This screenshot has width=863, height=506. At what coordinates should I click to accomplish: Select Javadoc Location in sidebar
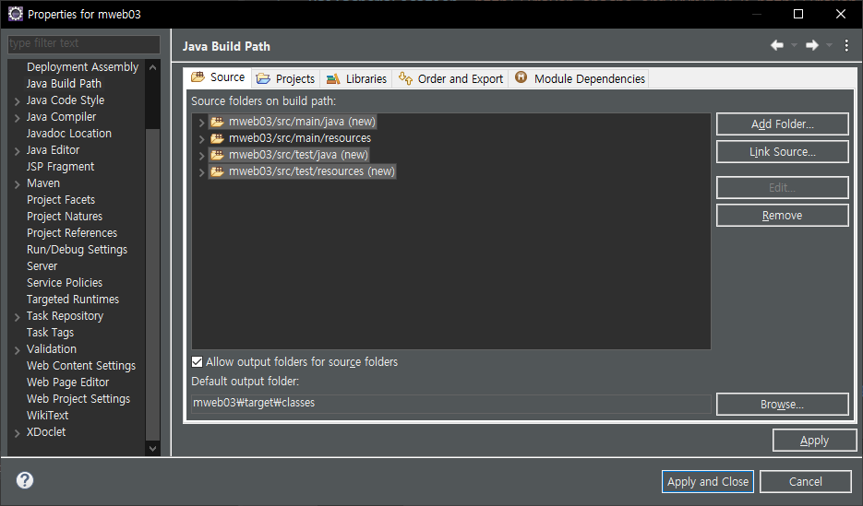click(69, 133)
